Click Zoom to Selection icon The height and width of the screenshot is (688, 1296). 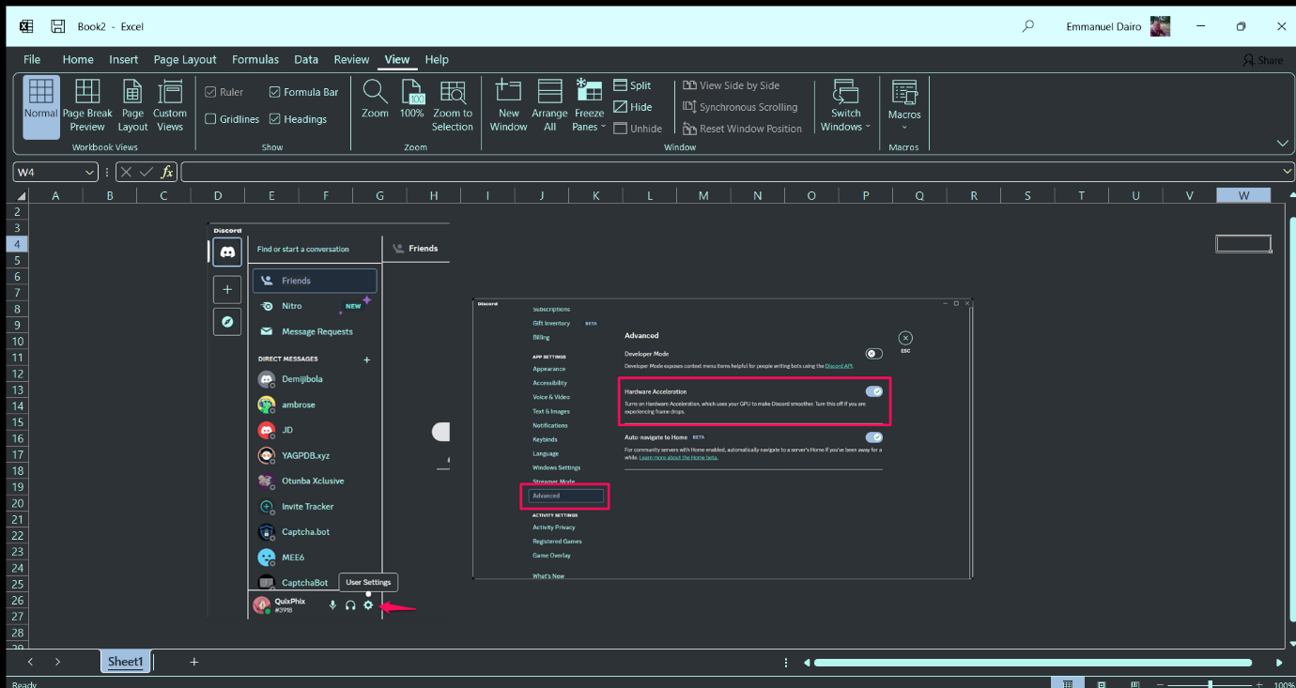click(x=453, y=92)
